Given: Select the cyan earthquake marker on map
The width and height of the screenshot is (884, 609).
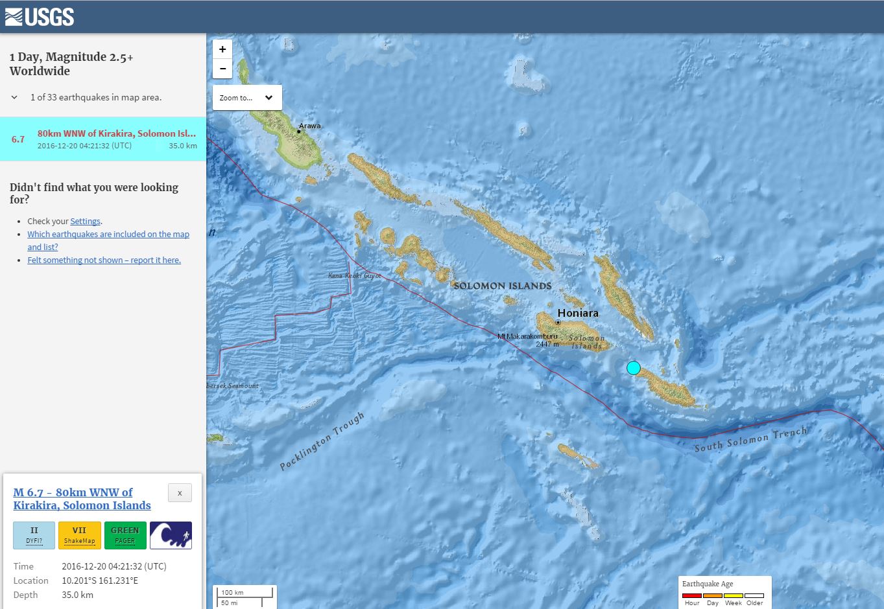Looking at the screenshot, I should (x=634, y=368).
